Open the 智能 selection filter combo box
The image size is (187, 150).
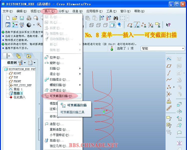click(x=163, y=48)
